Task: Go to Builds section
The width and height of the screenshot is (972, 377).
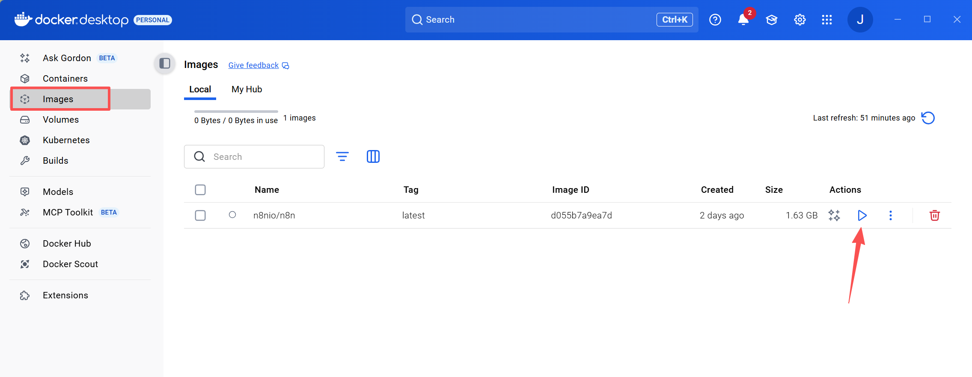Action: (x=80, y=161)
